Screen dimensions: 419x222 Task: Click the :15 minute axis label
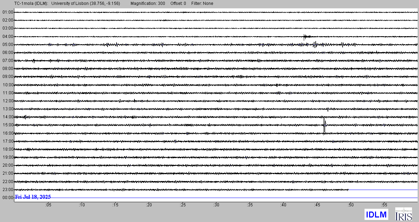click(115, 205)
